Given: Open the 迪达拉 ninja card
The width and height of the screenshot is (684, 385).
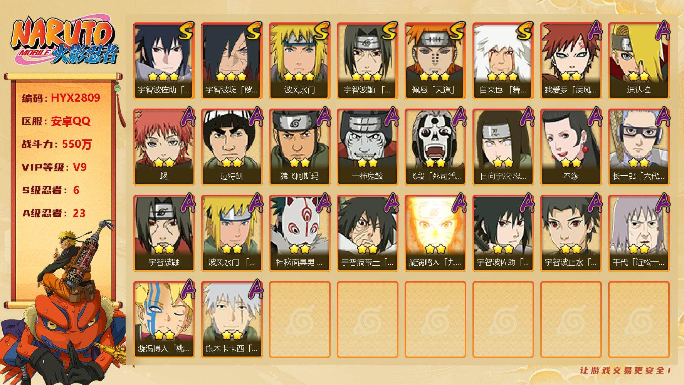Looking at the screenshot, I should (639, 61).
